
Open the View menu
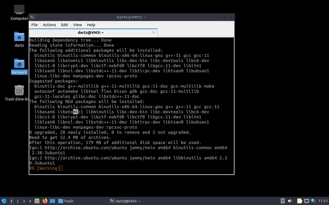point(77,25)
